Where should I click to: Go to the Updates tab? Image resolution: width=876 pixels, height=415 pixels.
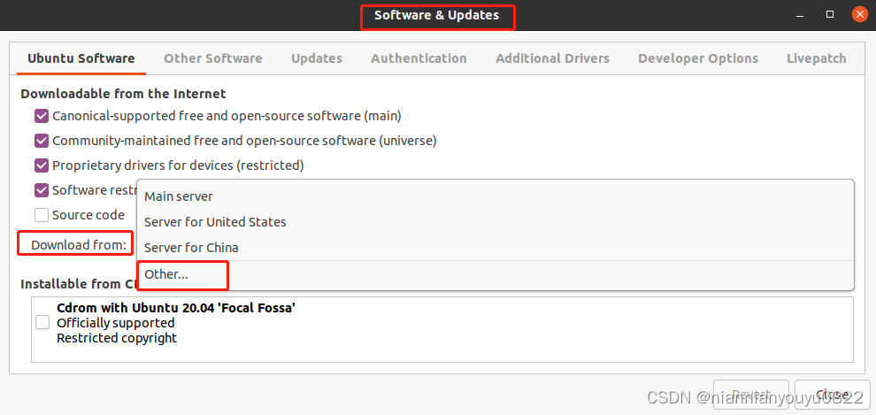click(317, 58)
